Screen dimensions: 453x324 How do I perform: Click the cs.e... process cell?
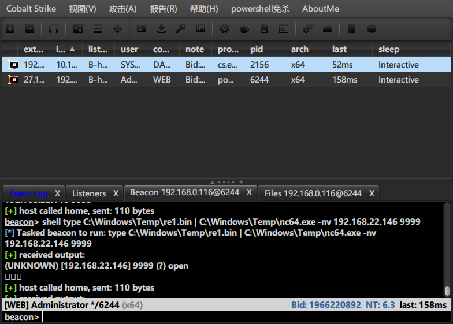[228, 65]
